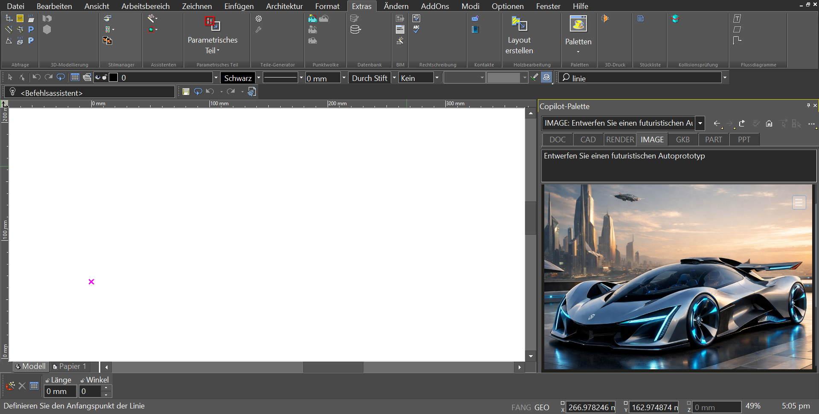The height and width of the screenshot is (414, 819).
Task: Click the hamburger menu on the car image
Action: click(x=799, y=202)
